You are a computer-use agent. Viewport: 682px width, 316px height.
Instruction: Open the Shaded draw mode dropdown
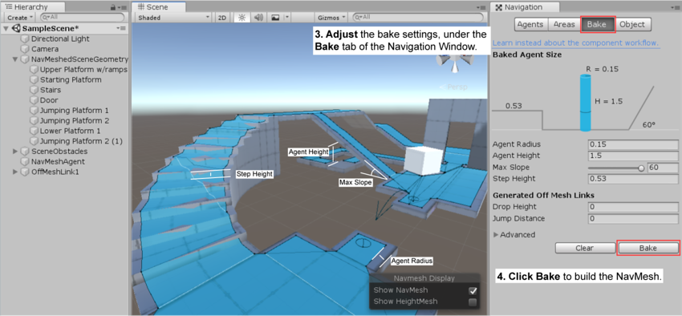pyautogui.click(x=174, y=18)
